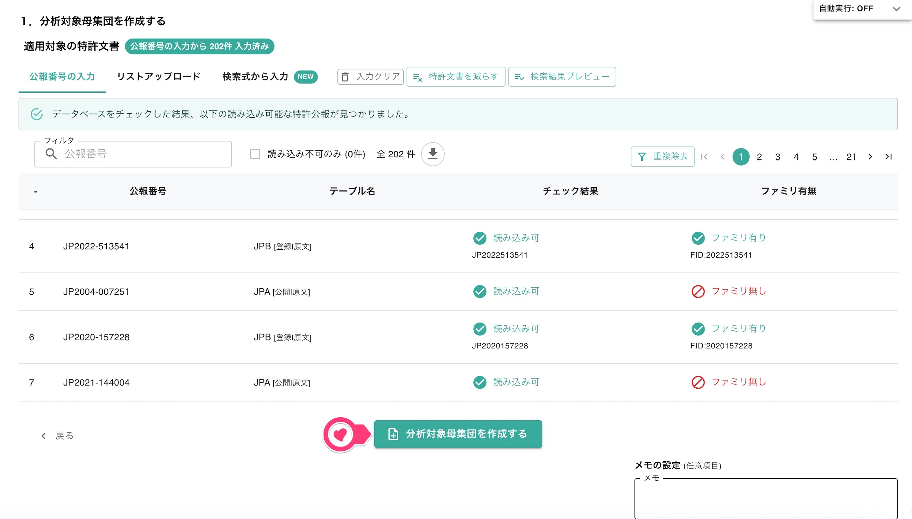Click 特許文書を減らす button
912x519 pixels.
point(456,77)
